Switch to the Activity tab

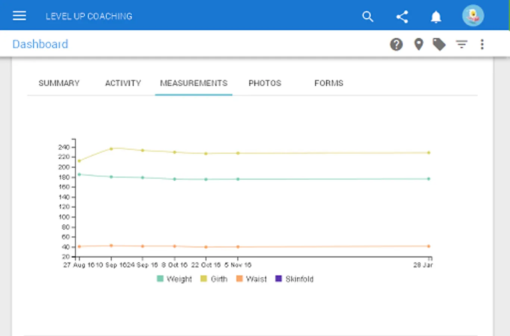[123, 83]
